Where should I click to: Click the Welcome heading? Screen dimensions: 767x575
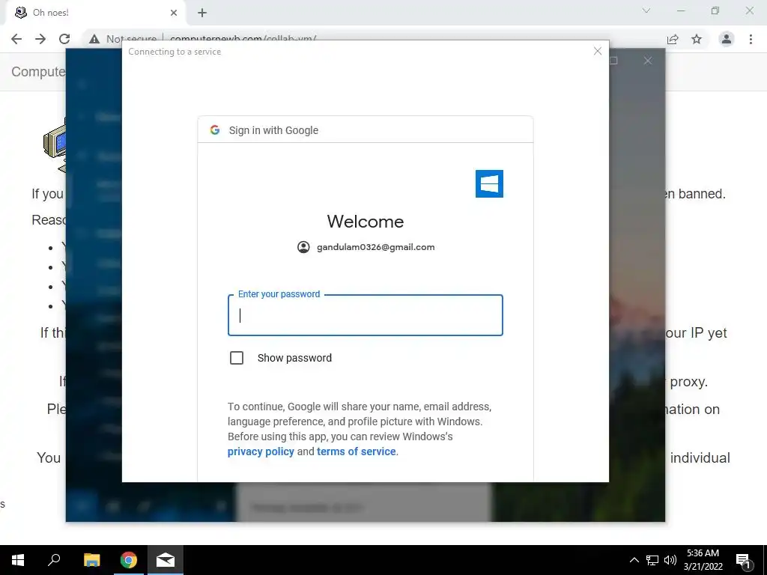[366, 222]
